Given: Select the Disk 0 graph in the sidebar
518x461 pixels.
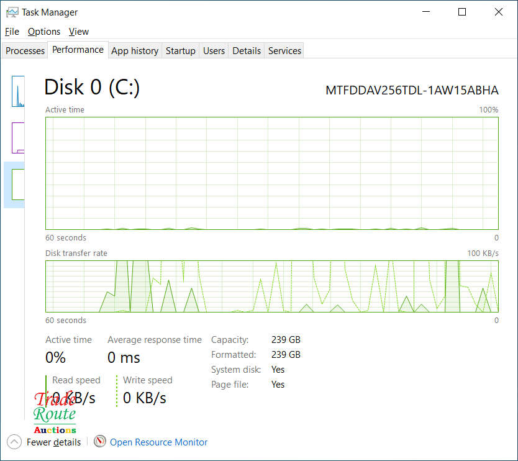Looking at the screenshot, I should (x=17, y=185).
